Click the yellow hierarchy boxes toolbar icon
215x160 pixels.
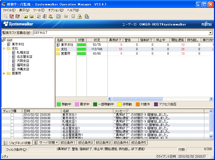pyautogui.click(x=79, y=16)
